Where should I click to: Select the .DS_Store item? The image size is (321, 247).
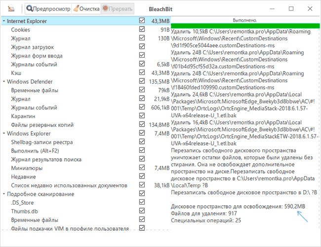pyautogui.click(x=22, y=203)
